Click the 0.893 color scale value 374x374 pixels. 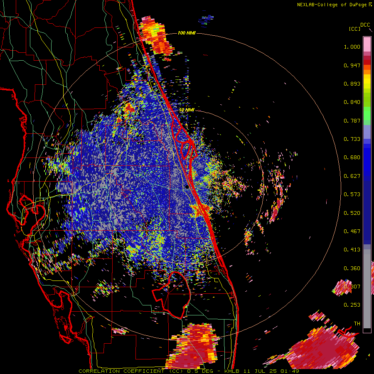[x=352, y=84]
